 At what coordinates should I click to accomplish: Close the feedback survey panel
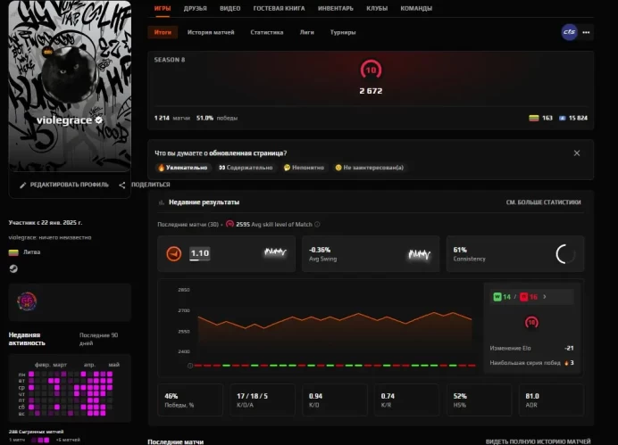[577, 153]
